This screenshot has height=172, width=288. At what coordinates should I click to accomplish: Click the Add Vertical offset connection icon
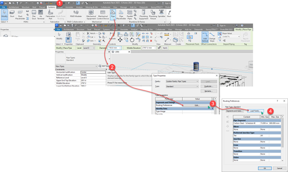[205, 37]
